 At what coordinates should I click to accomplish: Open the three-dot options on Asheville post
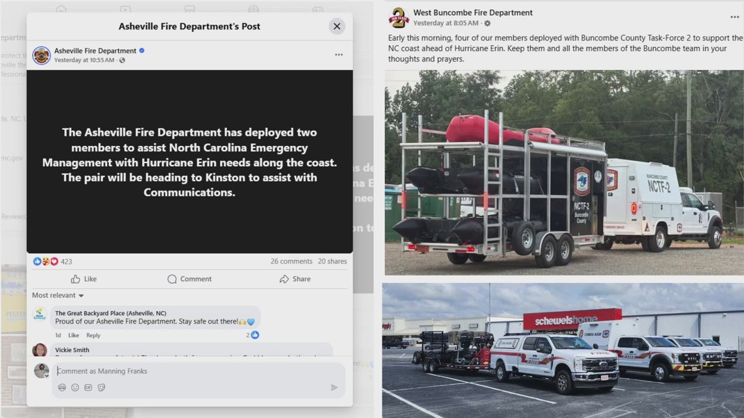pyautogui.click(x=339, y=55)
